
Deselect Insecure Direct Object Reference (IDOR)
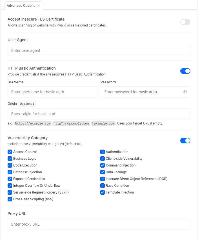point(103,179)
